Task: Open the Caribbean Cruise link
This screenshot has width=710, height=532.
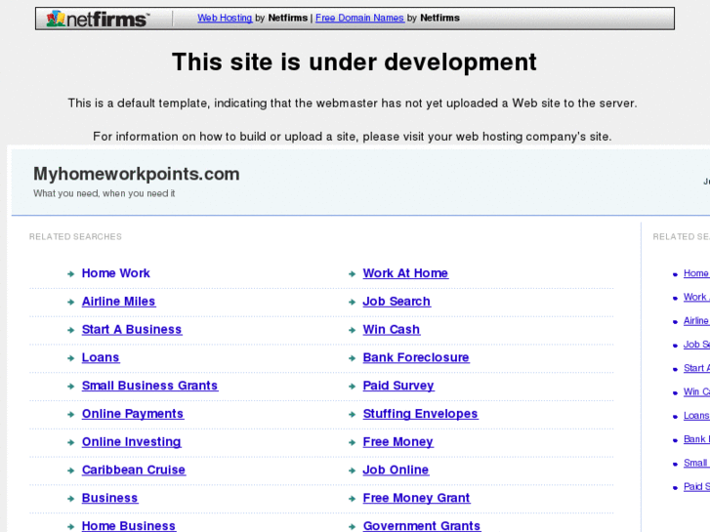Action: tap(134, 470)
